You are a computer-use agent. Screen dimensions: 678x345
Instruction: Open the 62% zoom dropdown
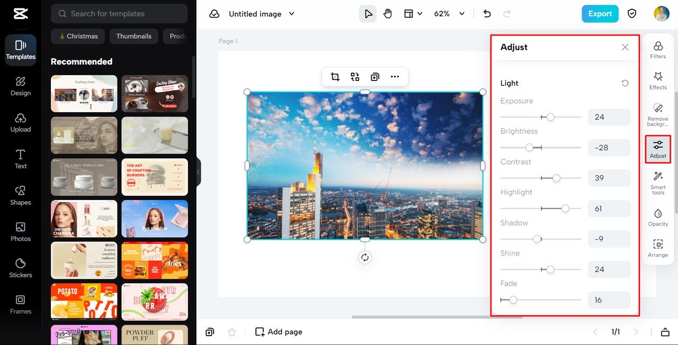tap(449, 14)
